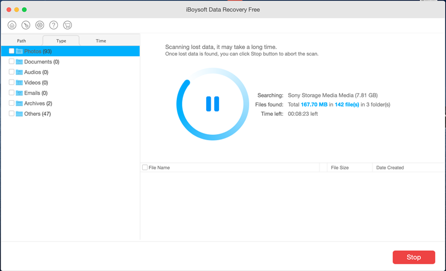Maximize the window with green button
This screenshot has width=446, height=271.
25,9
